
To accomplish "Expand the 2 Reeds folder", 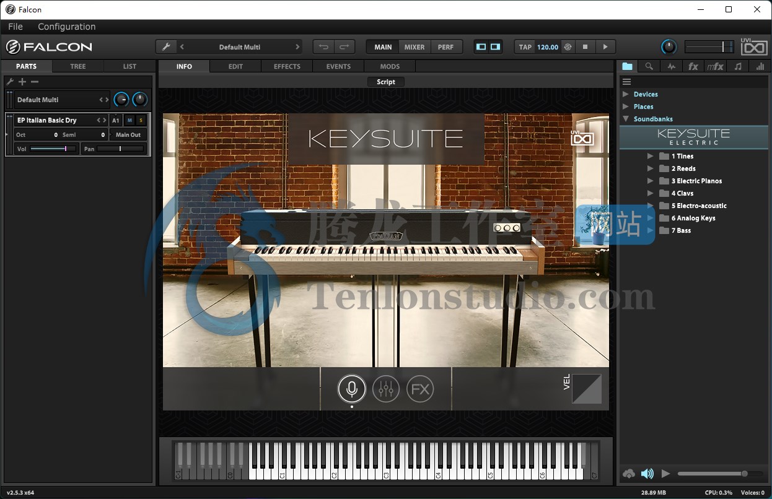I will [651, 168].
